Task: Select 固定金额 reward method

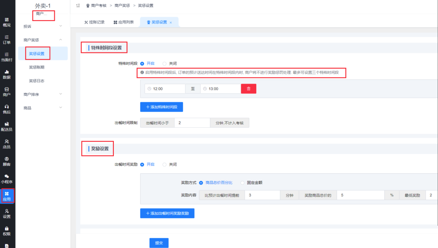Action: point(243,183)
